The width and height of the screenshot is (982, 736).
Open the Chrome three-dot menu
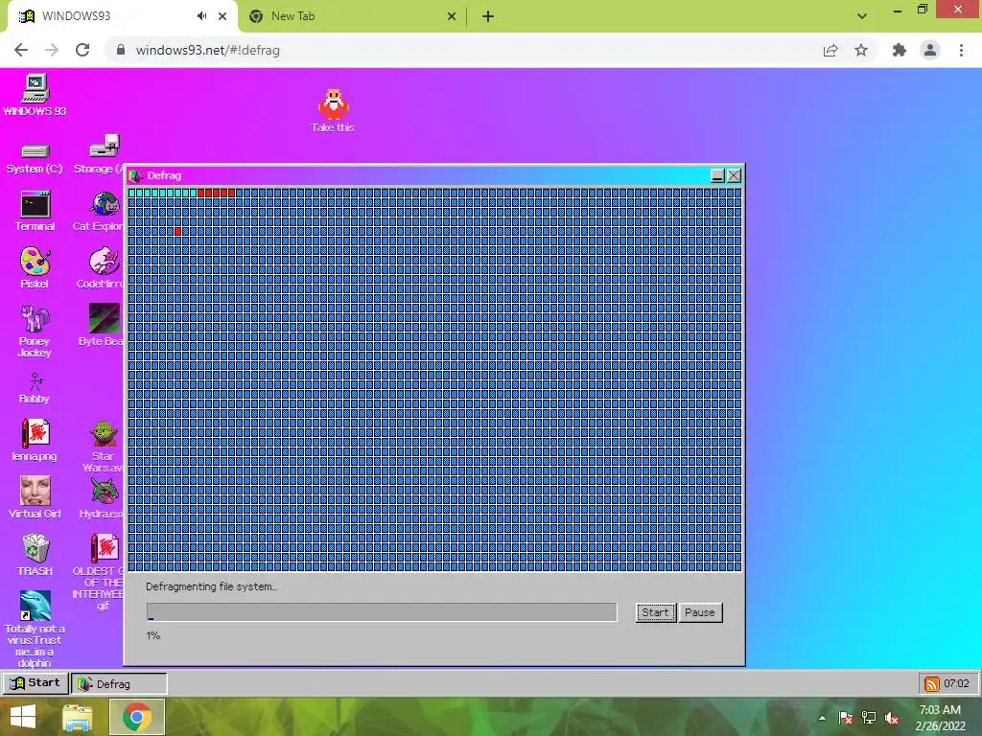(x=961, y=50)
